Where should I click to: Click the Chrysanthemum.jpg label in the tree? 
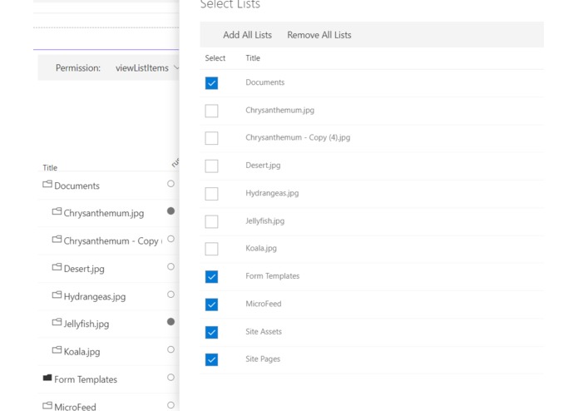[x=104, y=214]
